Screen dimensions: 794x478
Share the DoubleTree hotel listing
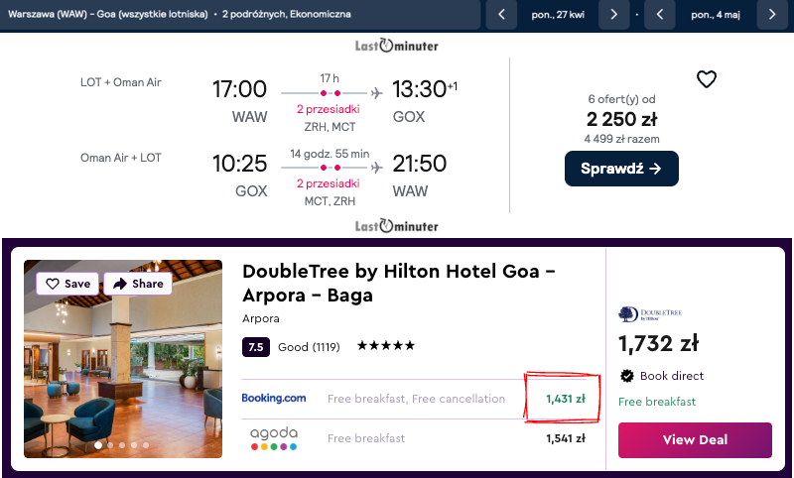pos(138,284)
